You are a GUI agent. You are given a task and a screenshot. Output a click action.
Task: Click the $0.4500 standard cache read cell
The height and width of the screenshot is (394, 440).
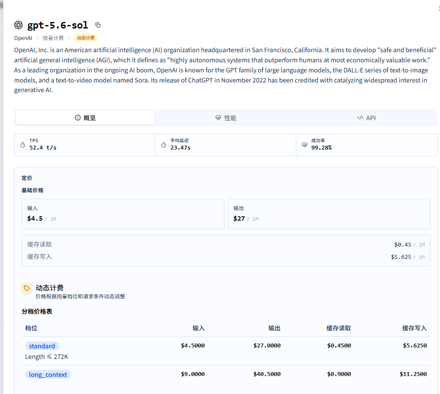pos(339,346)
